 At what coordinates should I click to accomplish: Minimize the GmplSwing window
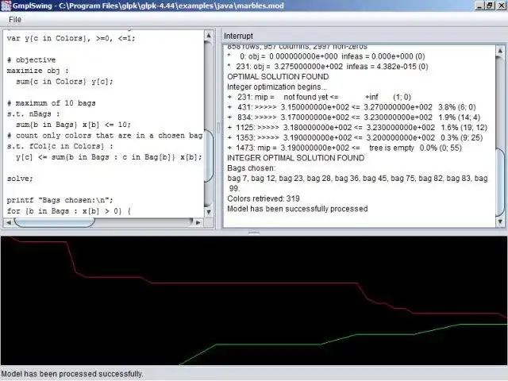(x=479, y=6)
